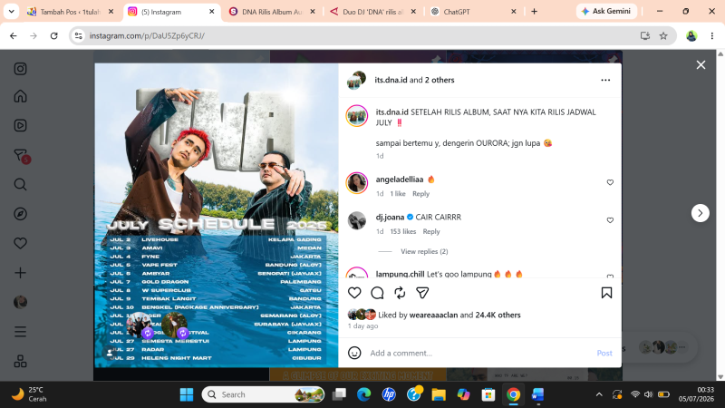
Task: Open Instagram search magnifier in sidebar
Action: (20, 185)
